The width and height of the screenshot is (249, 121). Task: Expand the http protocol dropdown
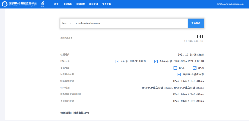coord(67,23)
